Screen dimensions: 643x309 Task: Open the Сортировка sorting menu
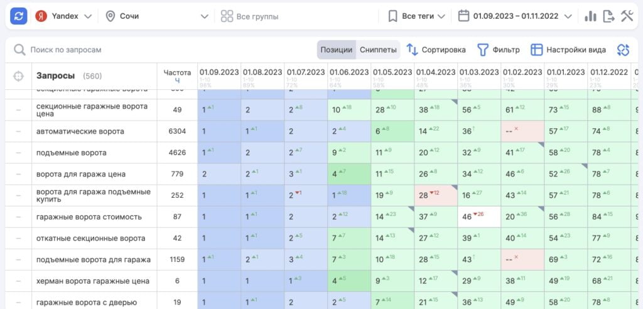click(436, 50)
